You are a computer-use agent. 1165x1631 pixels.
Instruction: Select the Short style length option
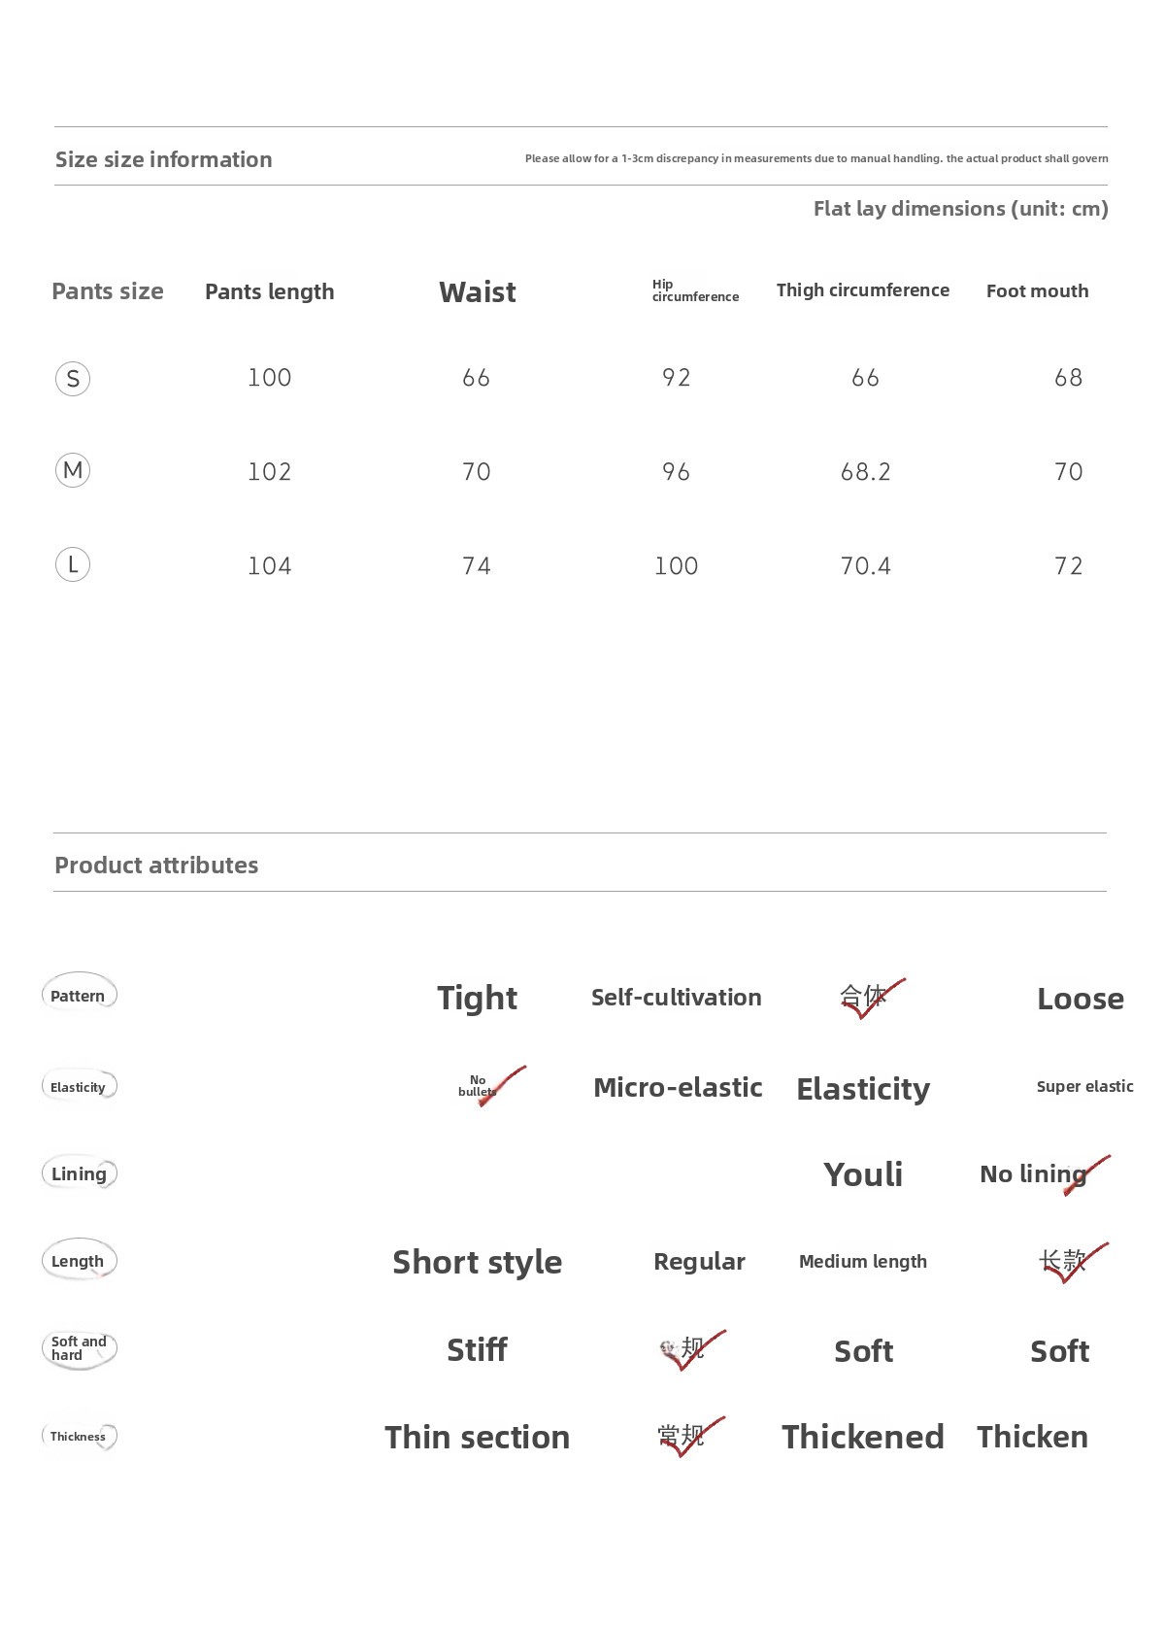pyautogui.click(x=477, y=1262)
